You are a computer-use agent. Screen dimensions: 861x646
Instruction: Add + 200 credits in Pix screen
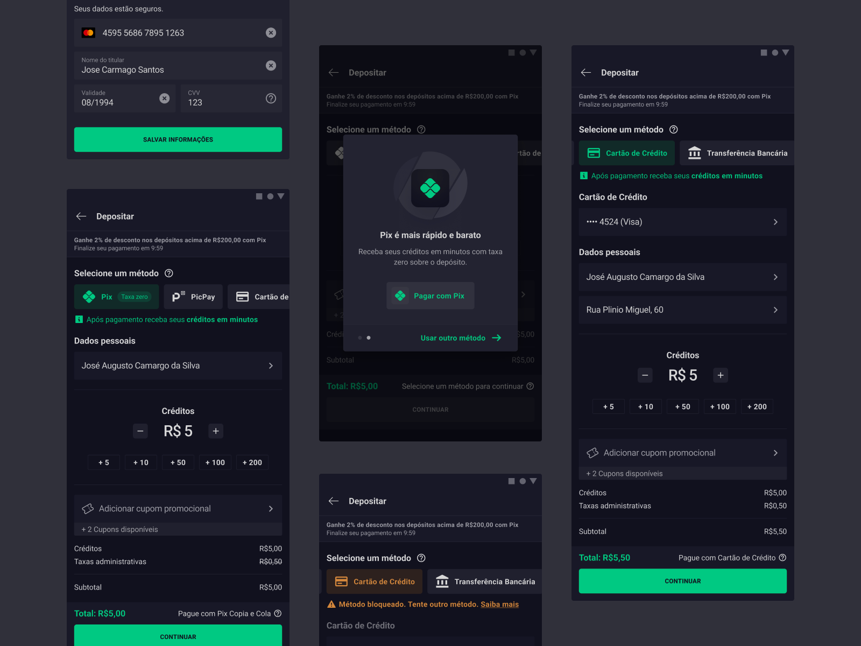pos(252,462)
